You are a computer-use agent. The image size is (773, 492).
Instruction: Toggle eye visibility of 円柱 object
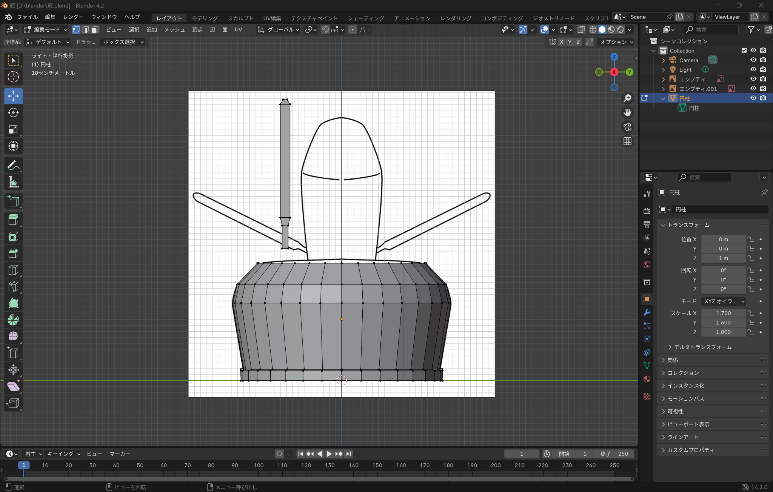(x=753, y=98)
